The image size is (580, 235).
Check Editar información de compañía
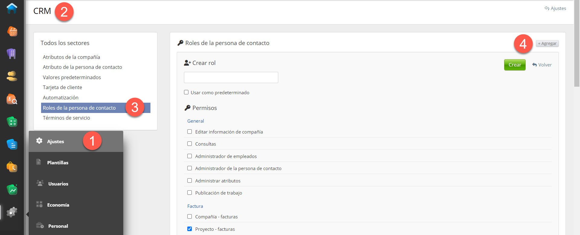(x=190, y=132)
